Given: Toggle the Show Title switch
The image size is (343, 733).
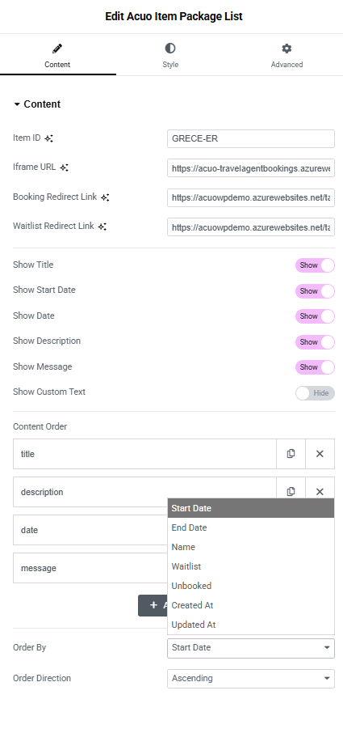Looking at the screenshot, I should tap(315, 265).
